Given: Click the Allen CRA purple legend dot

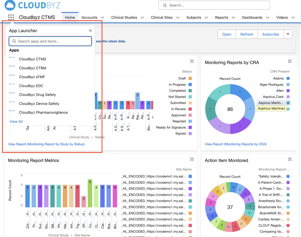Looking at the screenshot, I should (x=288, y=91).
